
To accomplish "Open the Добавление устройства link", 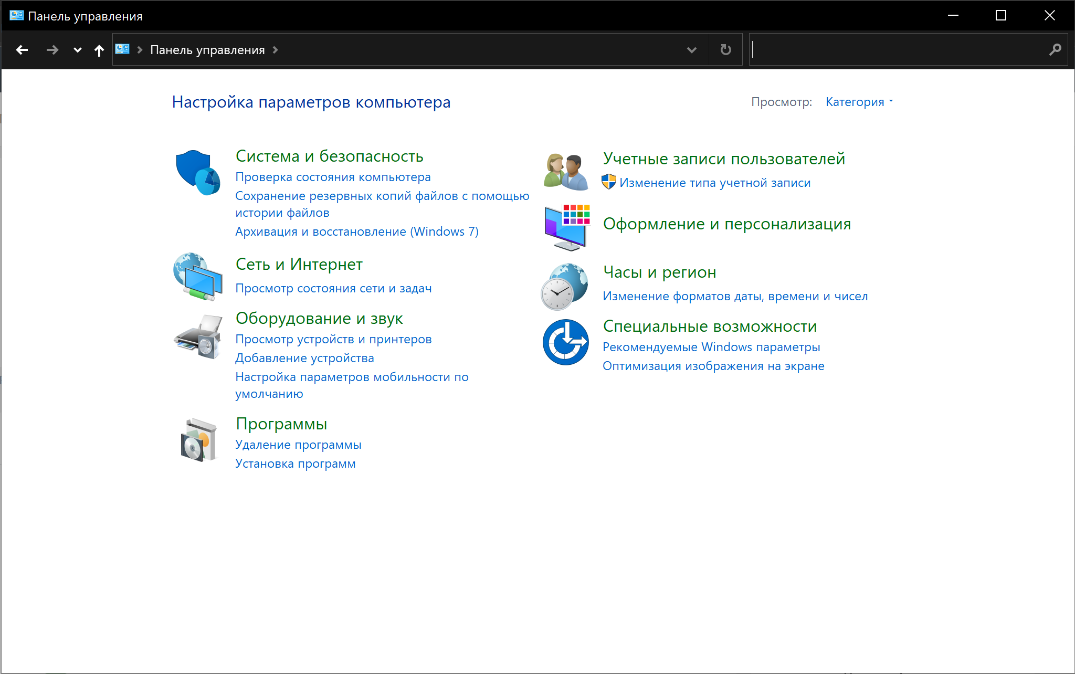I will click(304, 358).
